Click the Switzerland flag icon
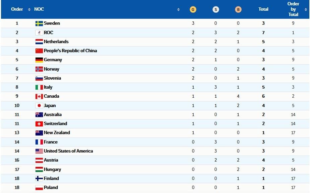 (39, 124)
